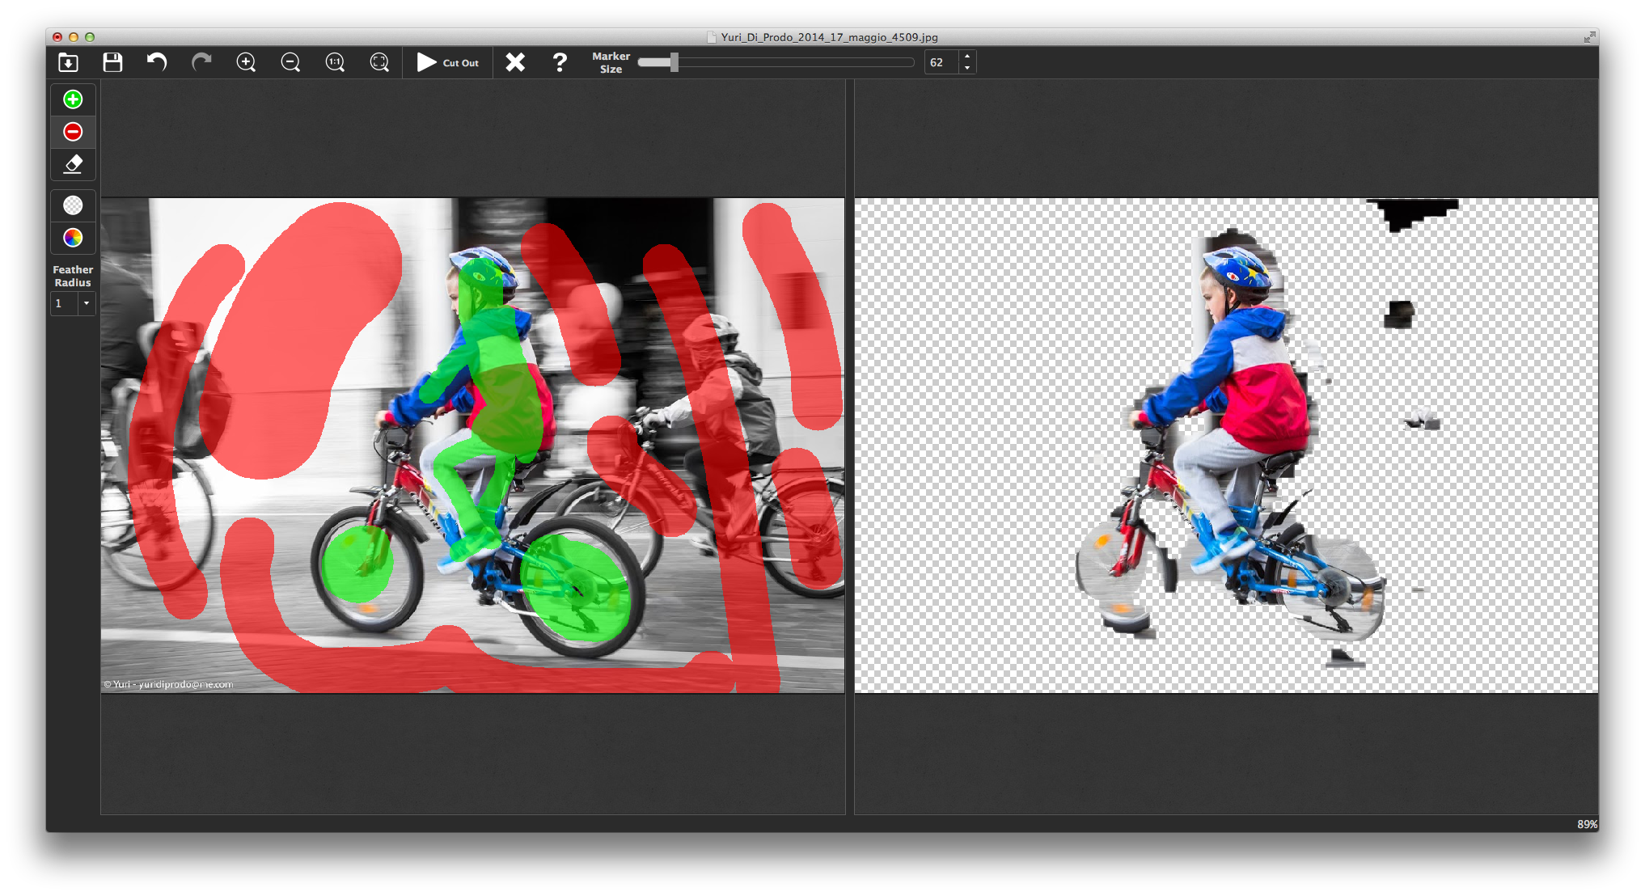The width and height of the screenshot is (1645, 896).
Task: Decrease marker size with the down stepper
Action: click(x=967, y=68)
